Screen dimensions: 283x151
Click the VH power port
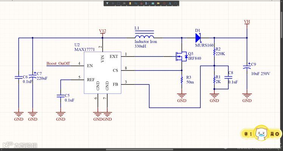pyautogui.click(x=247, y=23)
